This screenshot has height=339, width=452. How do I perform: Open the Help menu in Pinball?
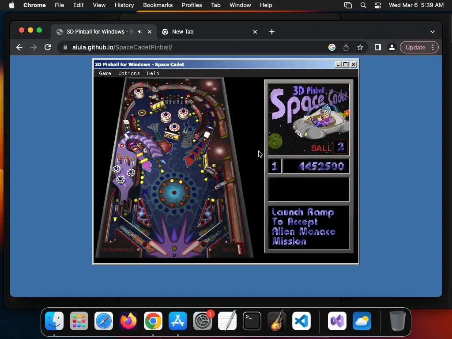(153, 73)
